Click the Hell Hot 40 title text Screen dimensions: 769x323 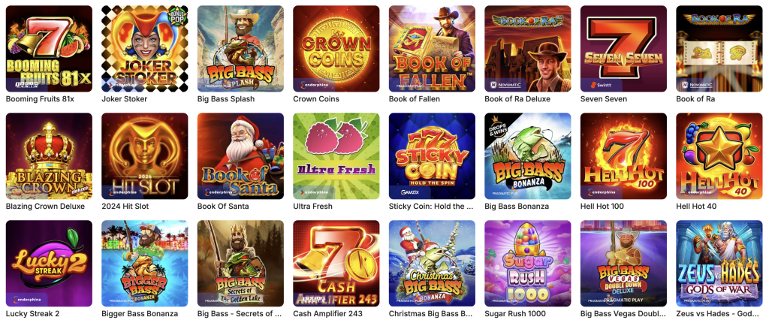(696, 206)
